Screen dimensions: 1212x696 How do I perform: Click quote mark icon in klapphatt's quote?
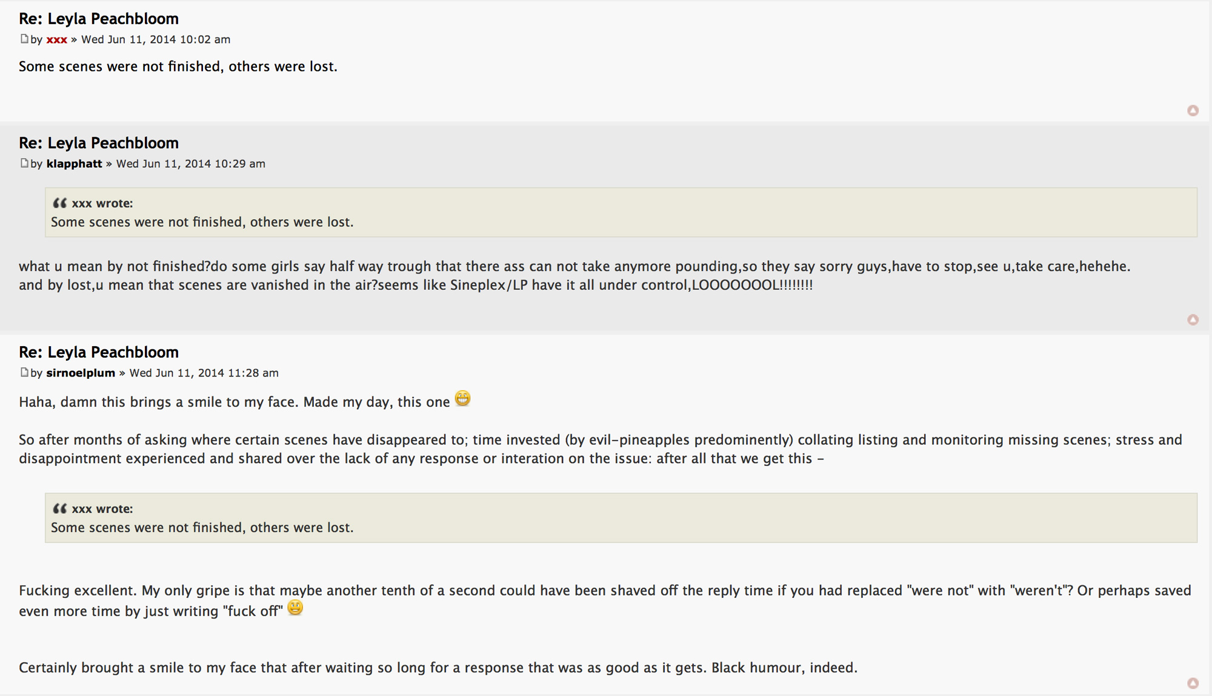pos(59,203)
